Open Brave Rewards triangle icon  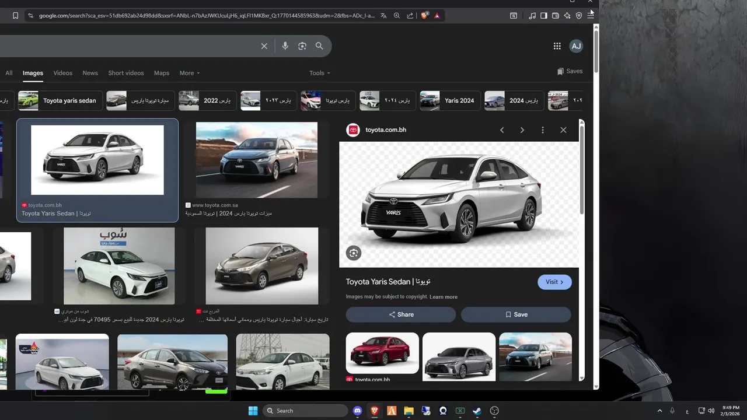[x=437, y=16]
